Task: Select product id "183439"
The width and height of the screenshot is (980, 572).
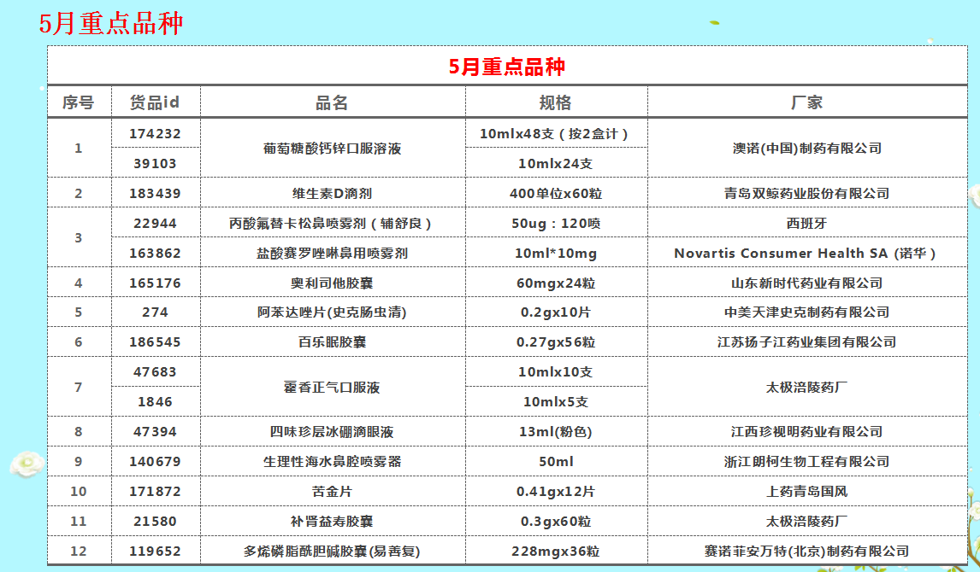Action: click(x=155, y=193)
